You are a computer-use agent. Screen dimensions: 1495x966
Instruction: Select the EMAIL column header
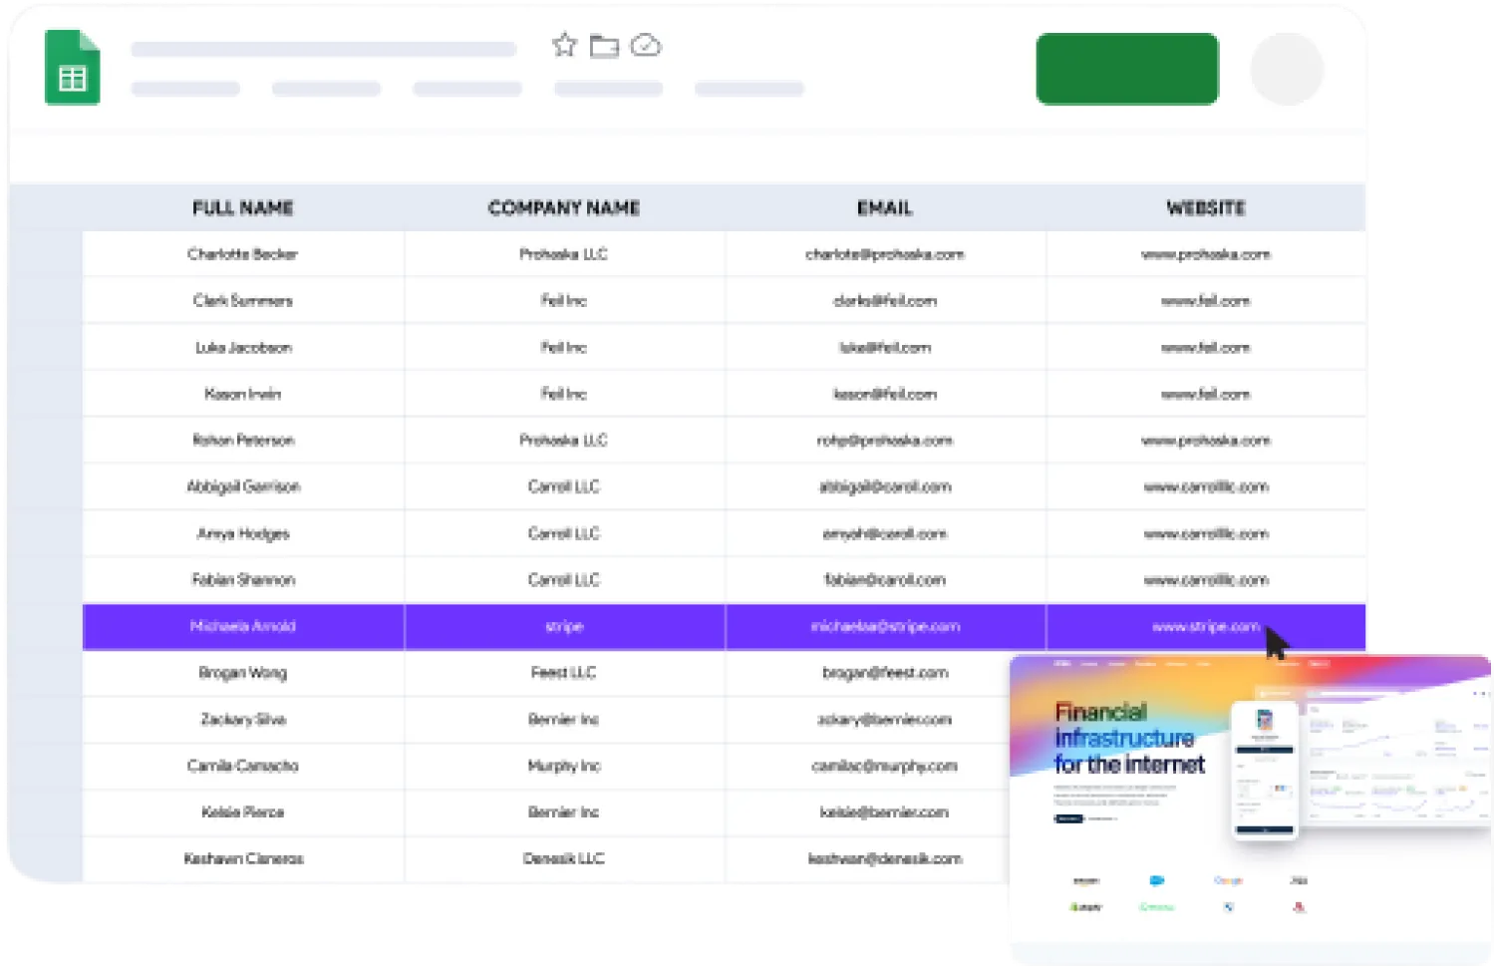point(885,207)
